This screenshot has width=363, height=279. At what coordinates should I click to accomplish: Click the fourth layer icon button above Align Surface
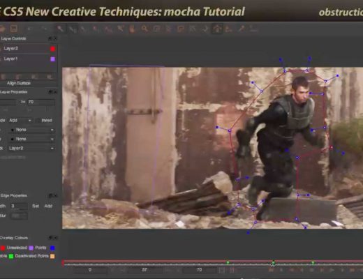pyautogui.click(x=49, y=77)
